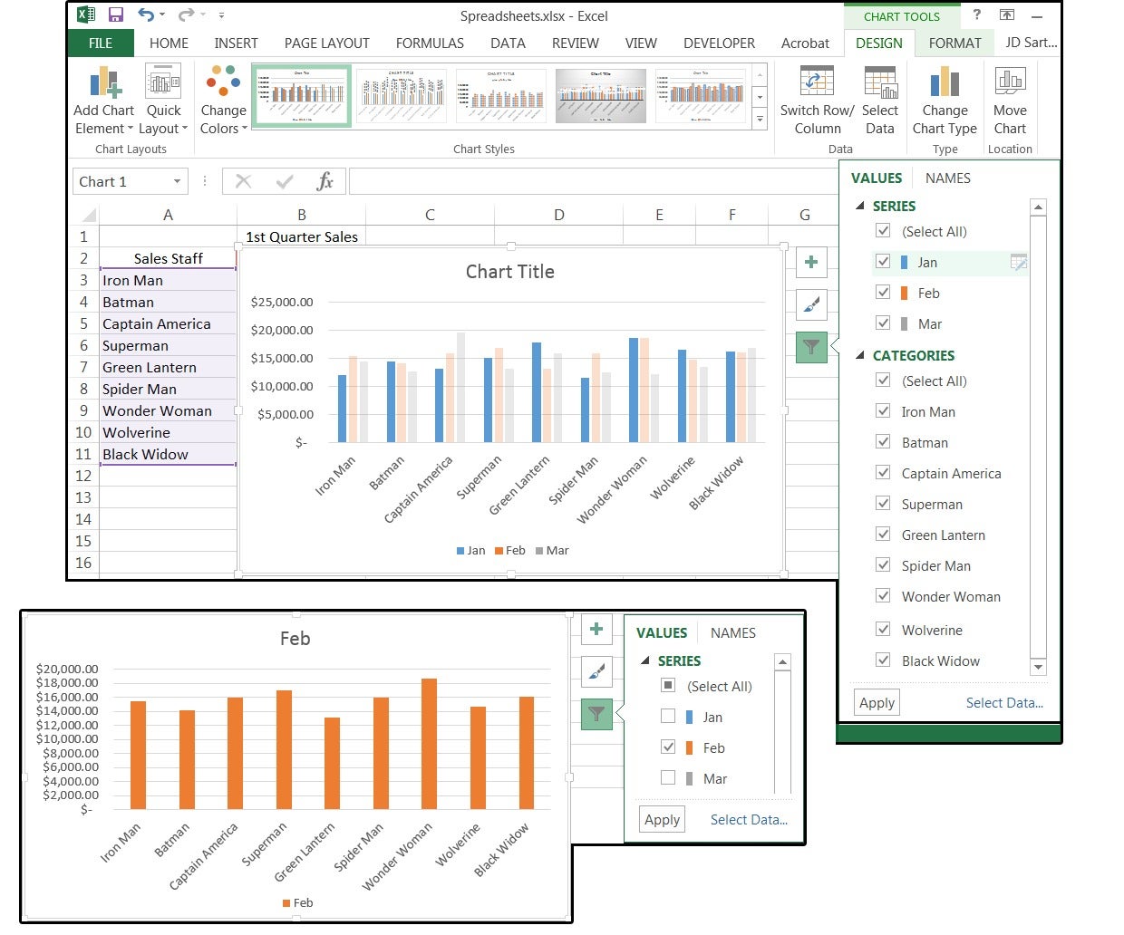
Task: Click Chart Elements plus button beside Feb chart
Action: (x=596, y=629)
